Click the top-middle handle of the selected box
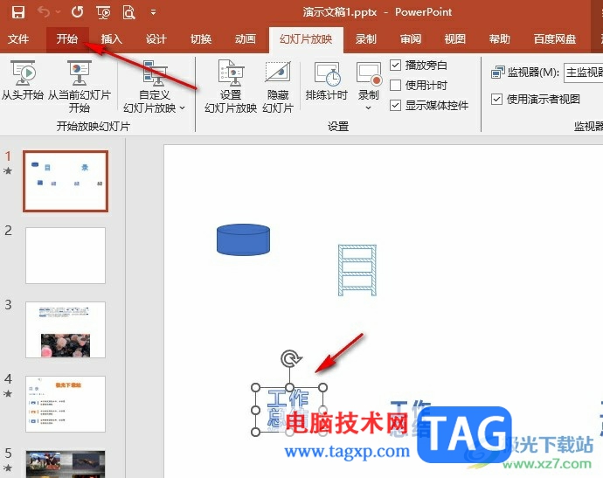The width and height of the screenshot is (603, 478). click(290, 388)
